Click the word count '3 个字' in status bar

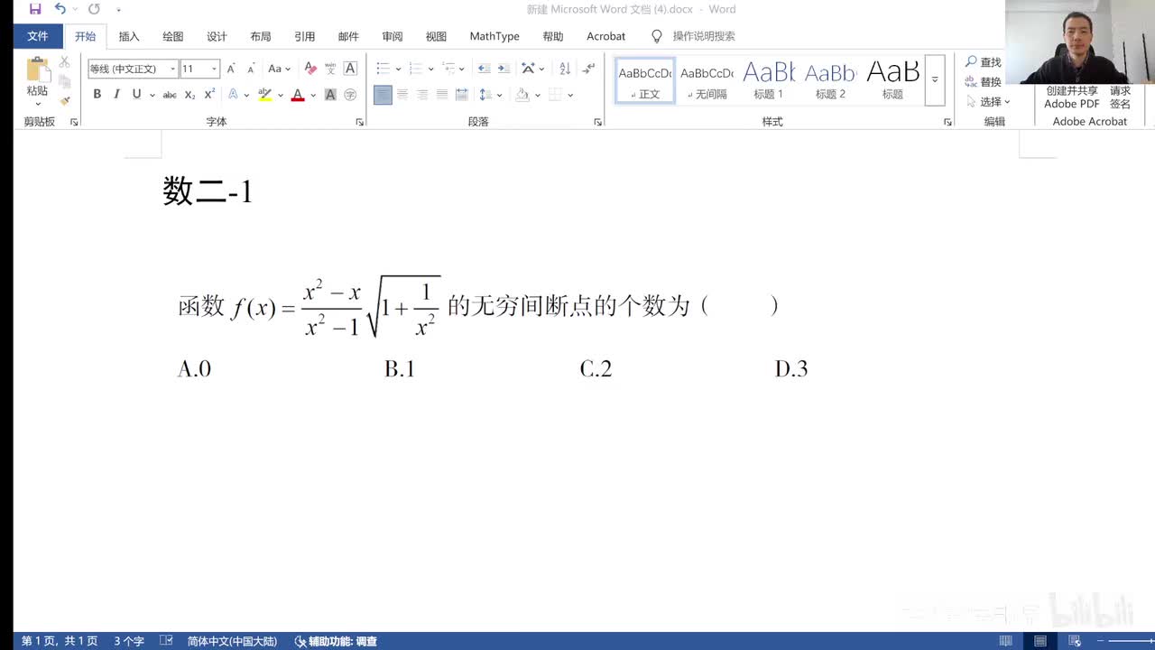click(x=129, y=641)
